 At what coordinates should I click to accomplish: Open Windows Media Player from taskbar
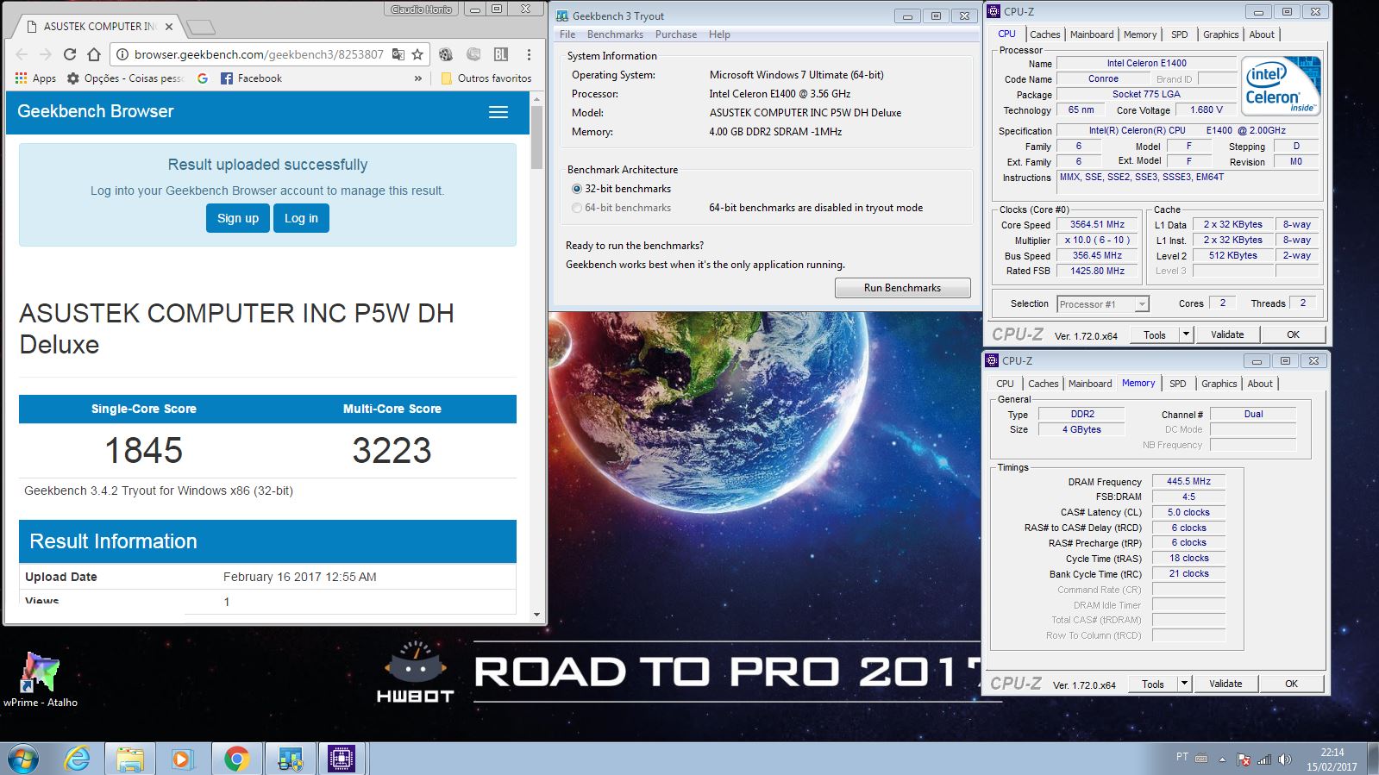point(182,759)
